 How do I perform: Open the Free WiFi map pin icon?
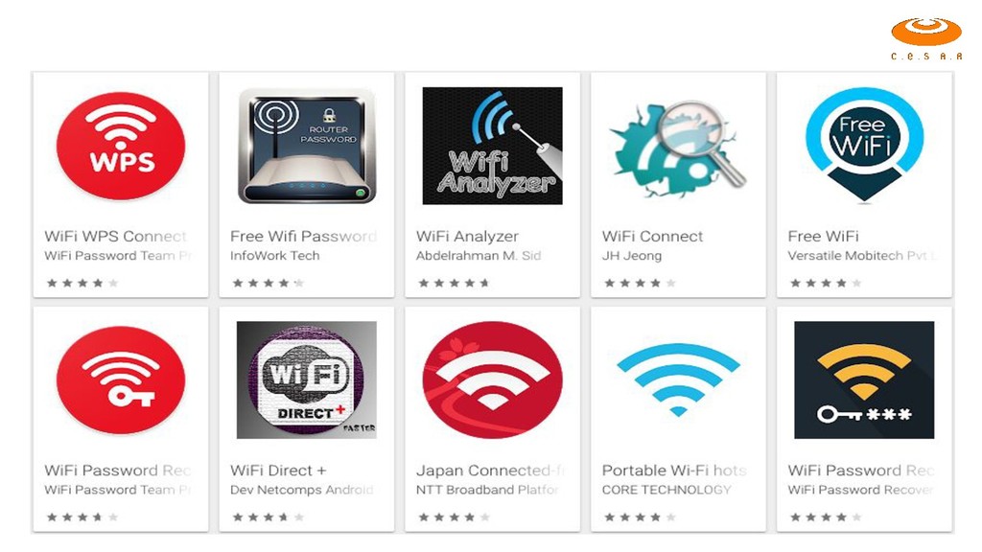coord(864,145)
